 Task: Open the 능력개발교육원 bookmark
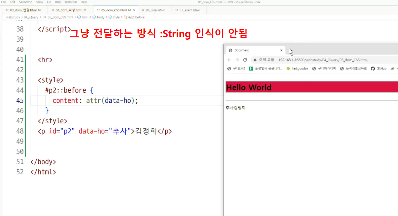353,68
